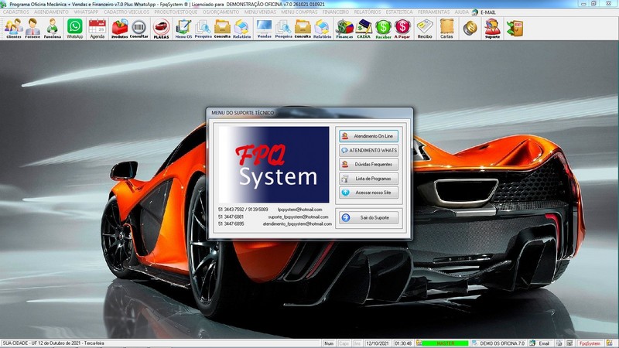The height and width of the screenshot is (348, 619).
Task: Open the A Pagar red dollar icon
Action: pyautogui.click(x=402, y=29)
